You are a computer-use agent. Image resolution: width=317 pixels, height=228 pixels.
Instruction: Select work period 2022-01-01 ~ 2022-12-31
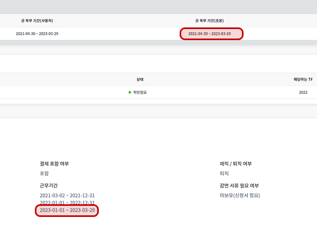pyautogui.click(x=67, y=203)
